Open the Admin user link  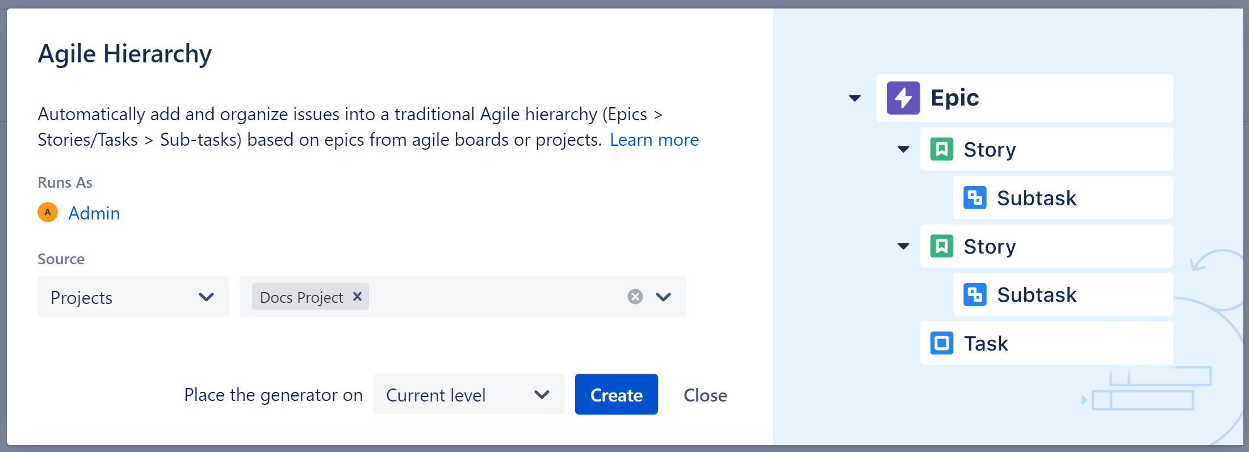(x=94, y=213)
